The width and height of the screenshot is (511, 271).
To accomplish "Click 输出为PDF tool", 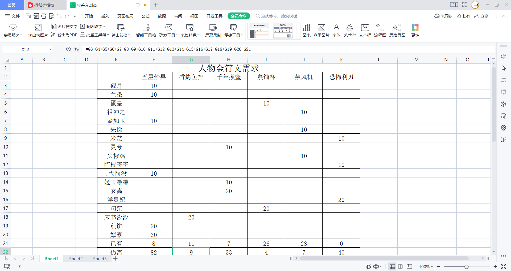I will [x=64, y=35].
